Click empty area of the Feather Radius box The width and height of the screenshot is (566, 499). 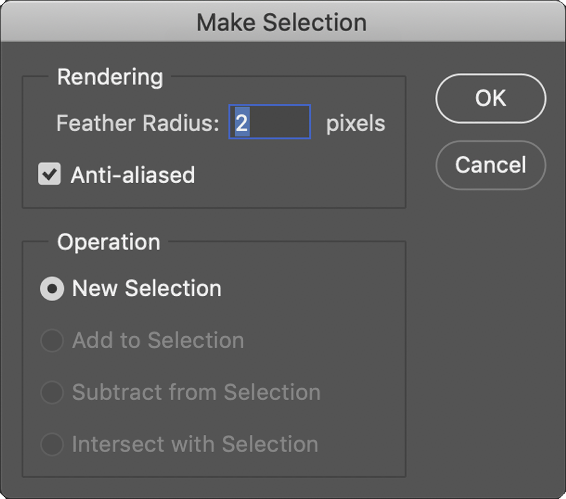[x=283, y=122]
